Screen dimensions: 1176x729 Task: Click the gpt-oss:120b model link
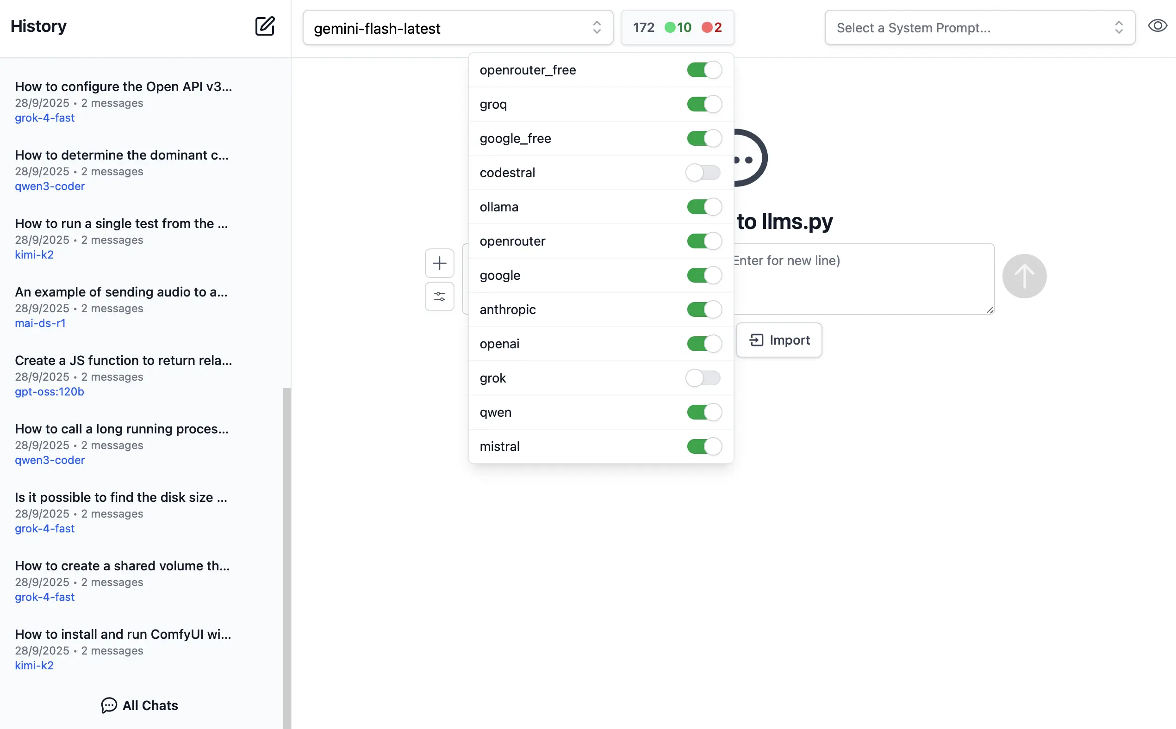(49, 391)
